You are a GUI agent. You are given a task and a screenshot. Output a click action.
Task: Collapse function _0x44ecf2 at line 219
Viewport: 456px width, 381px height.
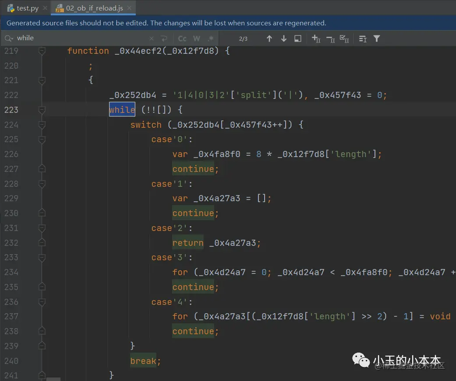(x=42, y=51)
